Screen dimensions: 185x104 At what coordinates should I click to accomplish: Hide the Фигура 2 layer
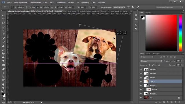(141, 86)
